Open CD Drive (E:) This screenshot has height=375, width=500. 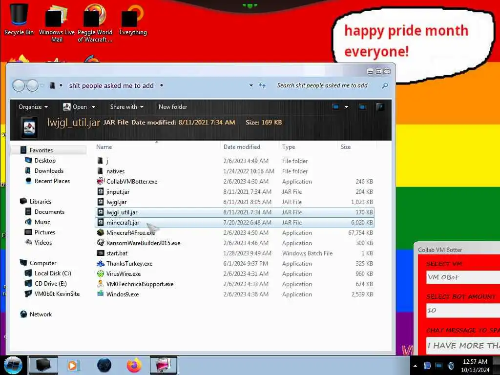(x=50, y=284)
